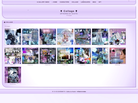Click the '13 <33 COVENANT' footer text
138x103 pixels.
(59, 92)
